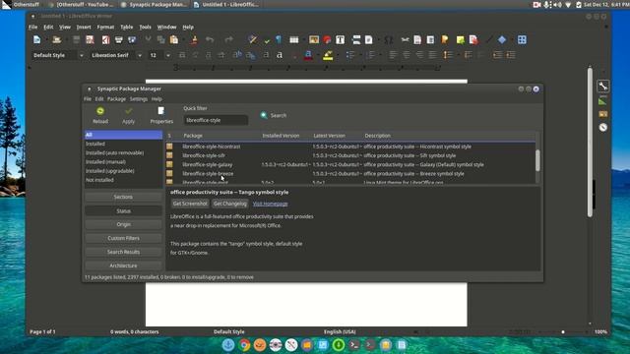Click the Justified alignment icon in Writer
The image size is (630, 354).
pos(432,55)
